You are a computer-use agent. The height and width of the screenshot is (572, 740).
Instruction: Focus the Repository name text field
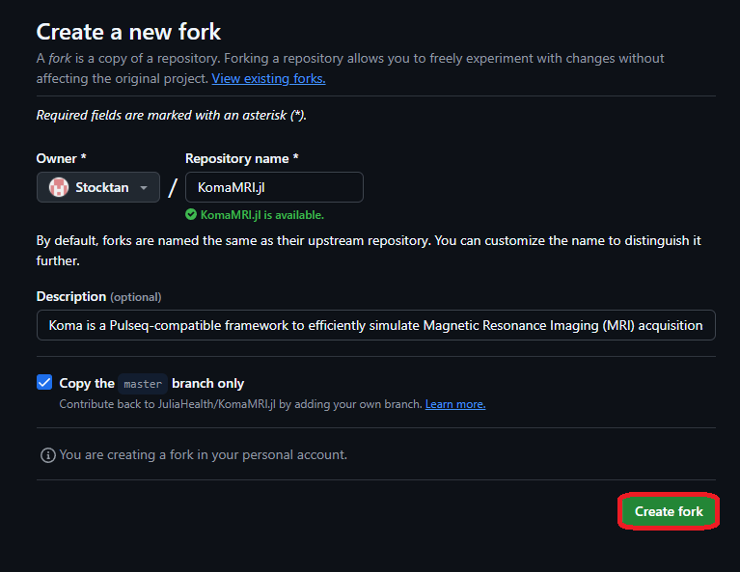tap(274, 187)
